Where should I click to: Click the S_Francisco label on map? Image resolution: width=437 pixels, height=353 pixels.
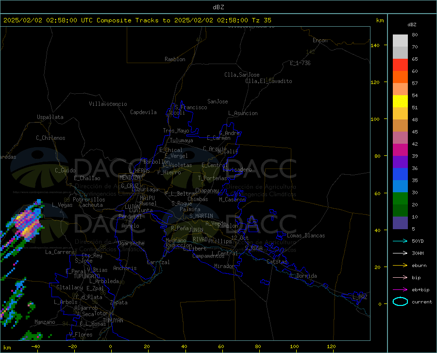pos(191,107)
